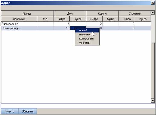Screen dimensions: 156x115
Task: Click 'цифра' header under Дом
Action: pyautogui.click(x=62, y=19)
